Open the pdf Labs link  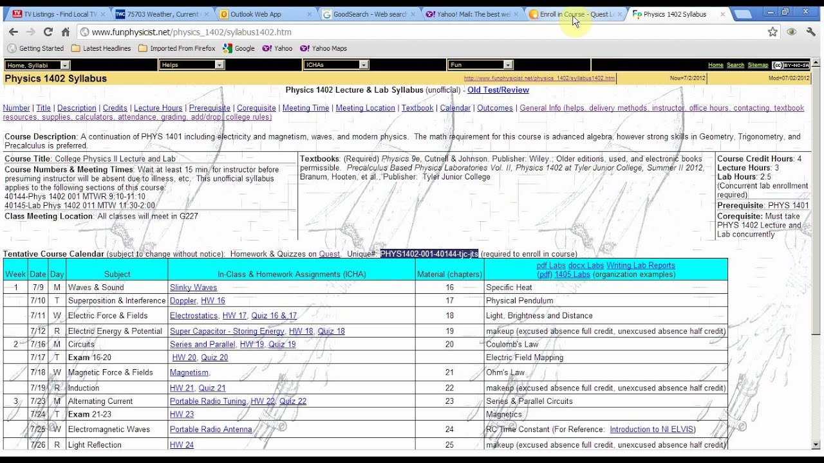[551, 266]
